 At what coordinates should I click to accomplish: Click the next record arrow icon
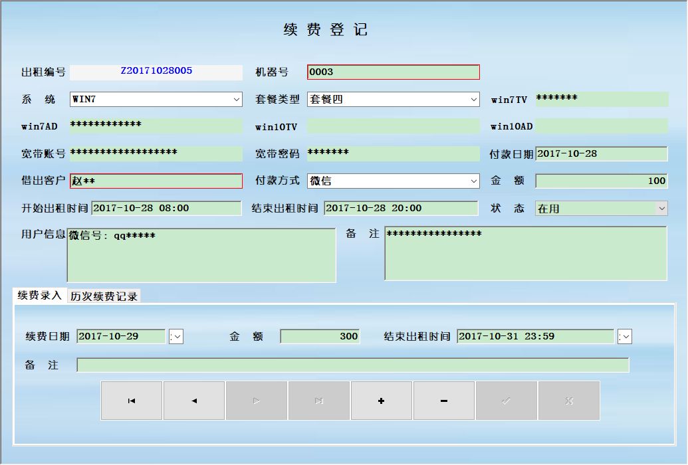[x=257, y=400]
